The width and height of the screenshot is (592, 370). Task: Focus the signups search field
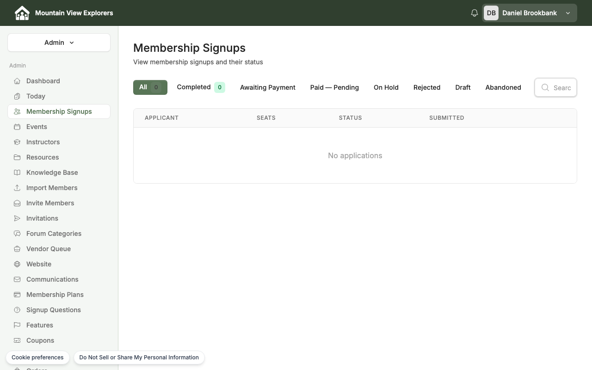555,87
